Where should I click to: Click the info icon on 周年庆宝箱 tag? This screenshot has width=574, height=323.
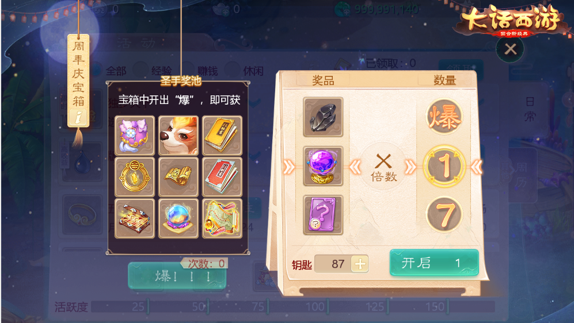pos(78,117)
